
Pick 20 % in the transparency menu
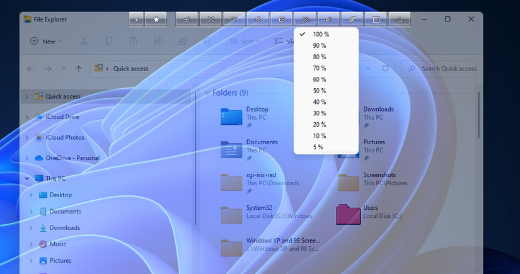326,124
